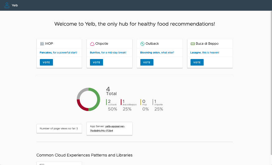Vote for Chipotle
Screen dimensions: 272x165
tap(96, 62)
